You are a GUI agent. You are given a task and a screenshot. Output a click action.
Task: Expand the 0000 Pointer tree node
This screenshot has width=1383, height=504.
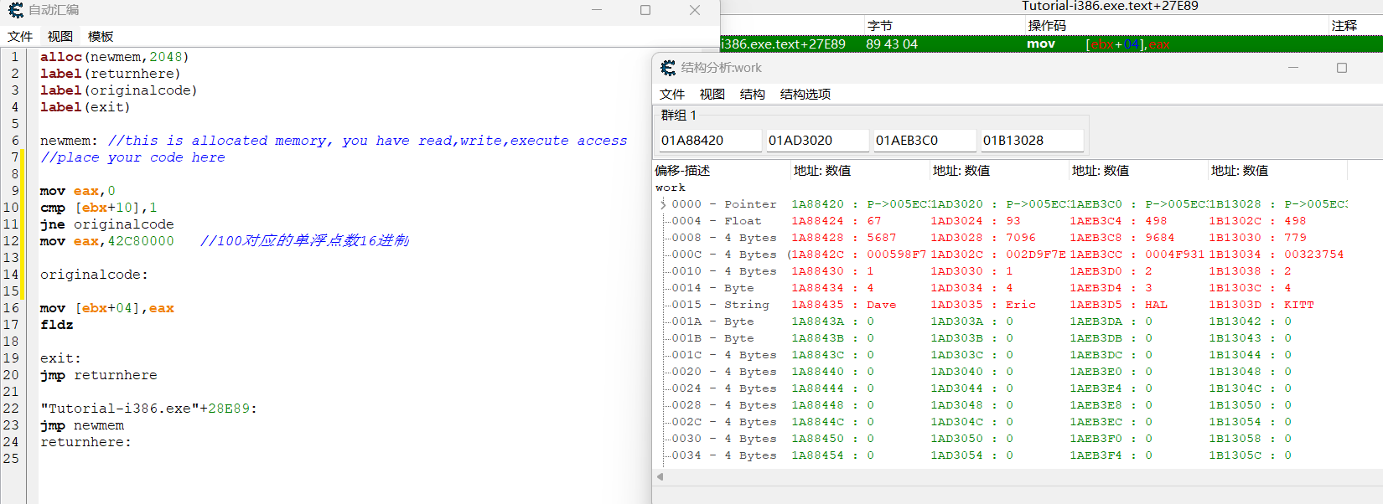pos(662,204)
